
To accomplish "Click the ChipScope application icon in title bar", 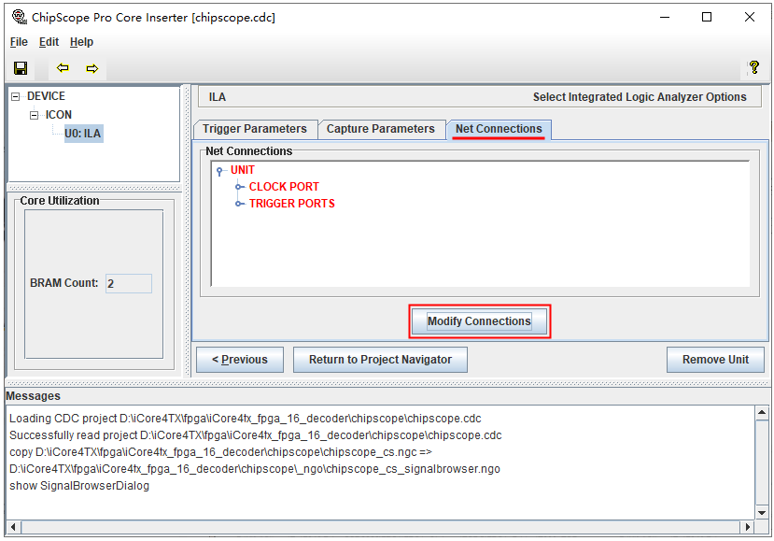I will point(19,17).
